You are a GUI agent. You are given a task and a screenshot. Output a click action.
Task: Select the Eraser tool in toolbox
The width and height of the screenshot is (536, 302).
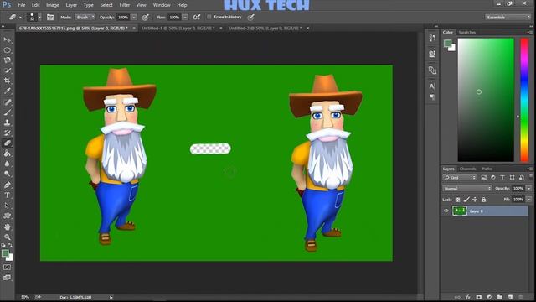[8, 143]
